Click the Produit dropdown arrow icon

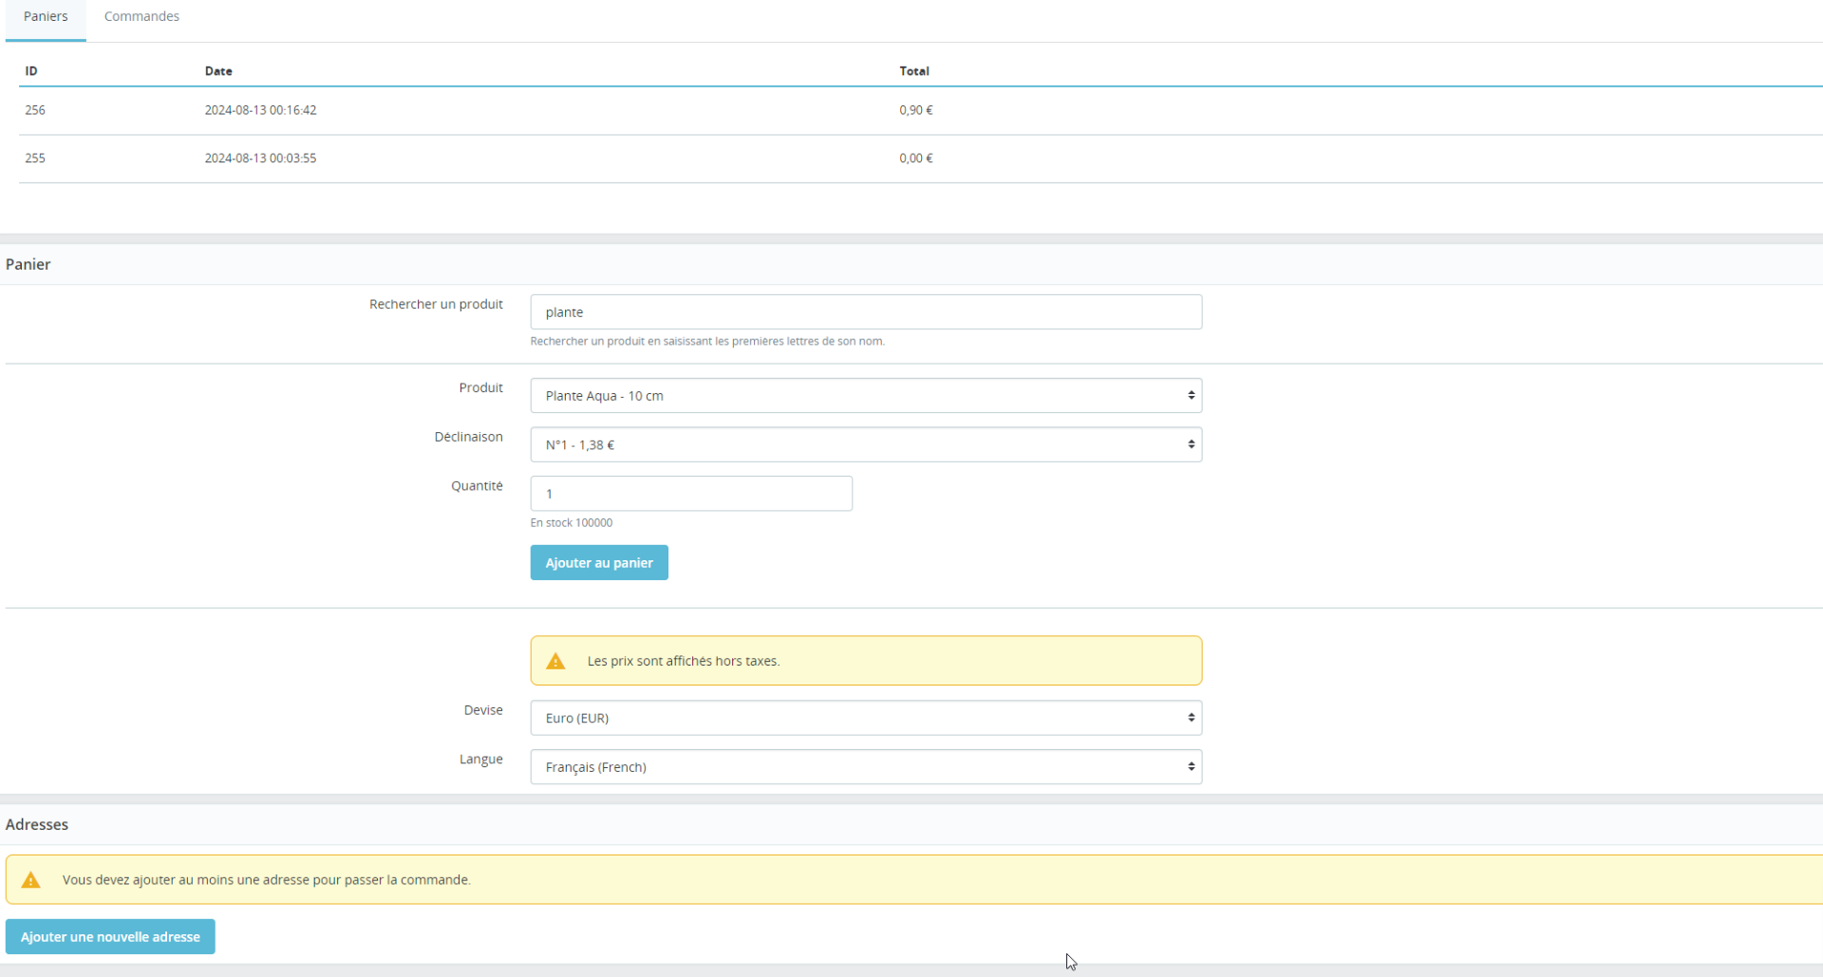(1191, 396)
